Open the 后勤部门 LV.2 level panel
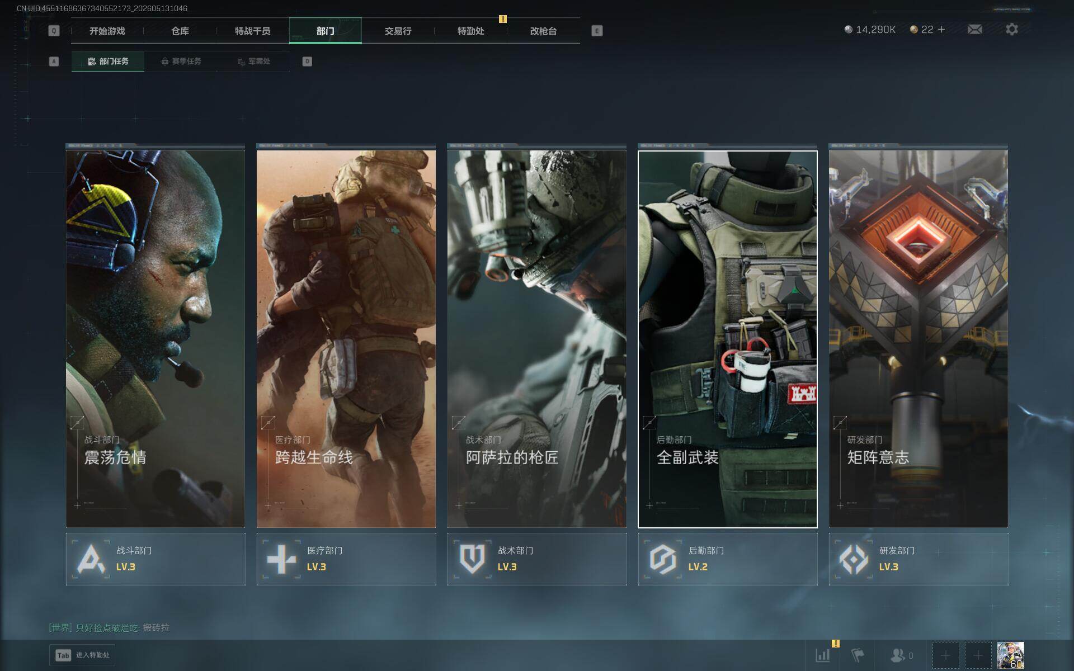This screenshot has width=1074, height=671. [728, 559]
